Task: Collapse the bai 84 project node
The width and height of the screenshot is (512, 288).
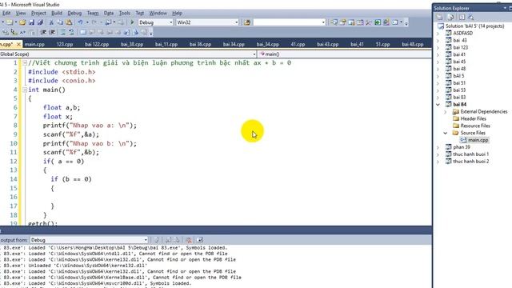Action: 438,105
